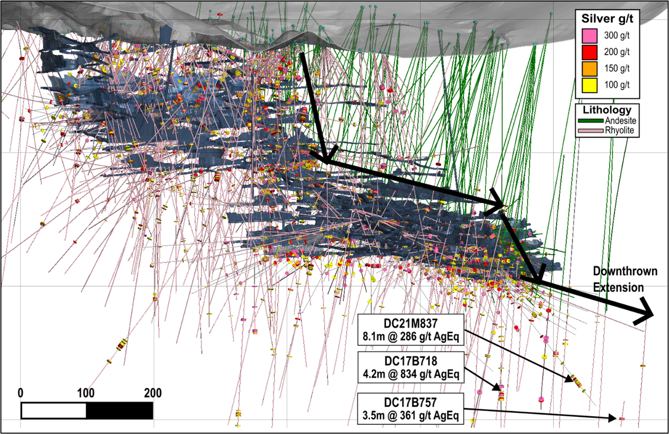This screenshot has height=434, width=669.
Task: Select the Silver g/t legend title
Action: (607, 19)
